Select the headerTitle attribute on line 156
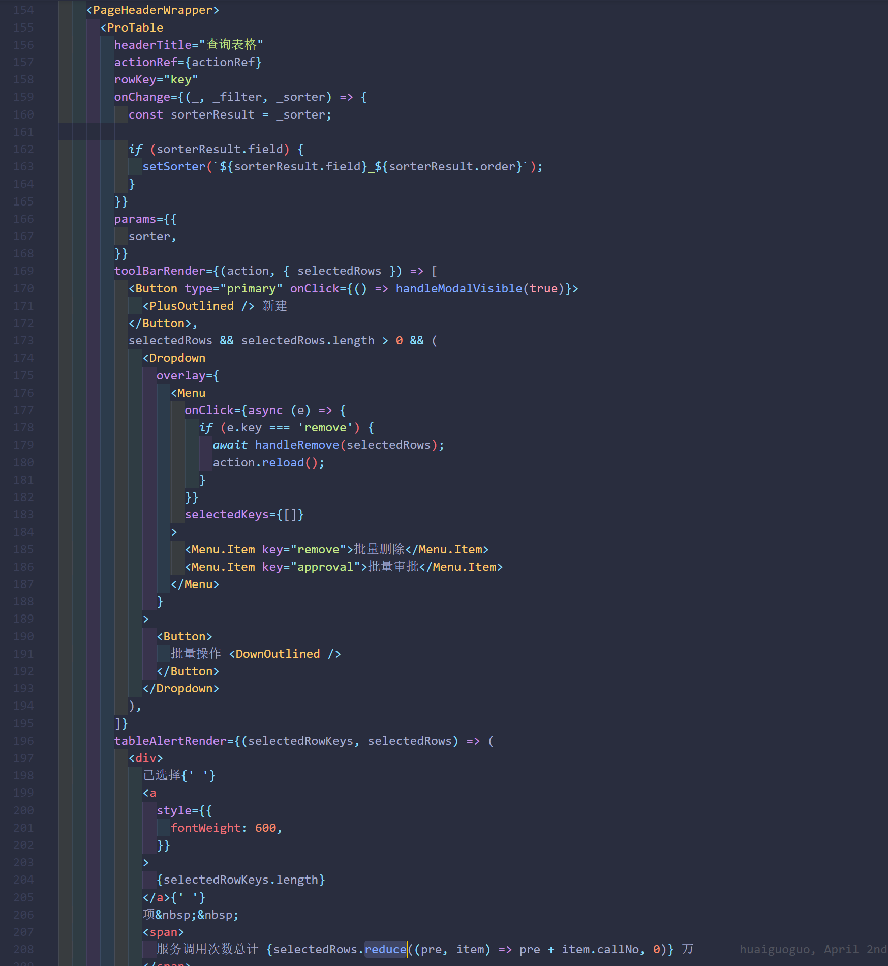888x966 pixels. [154, 45]
